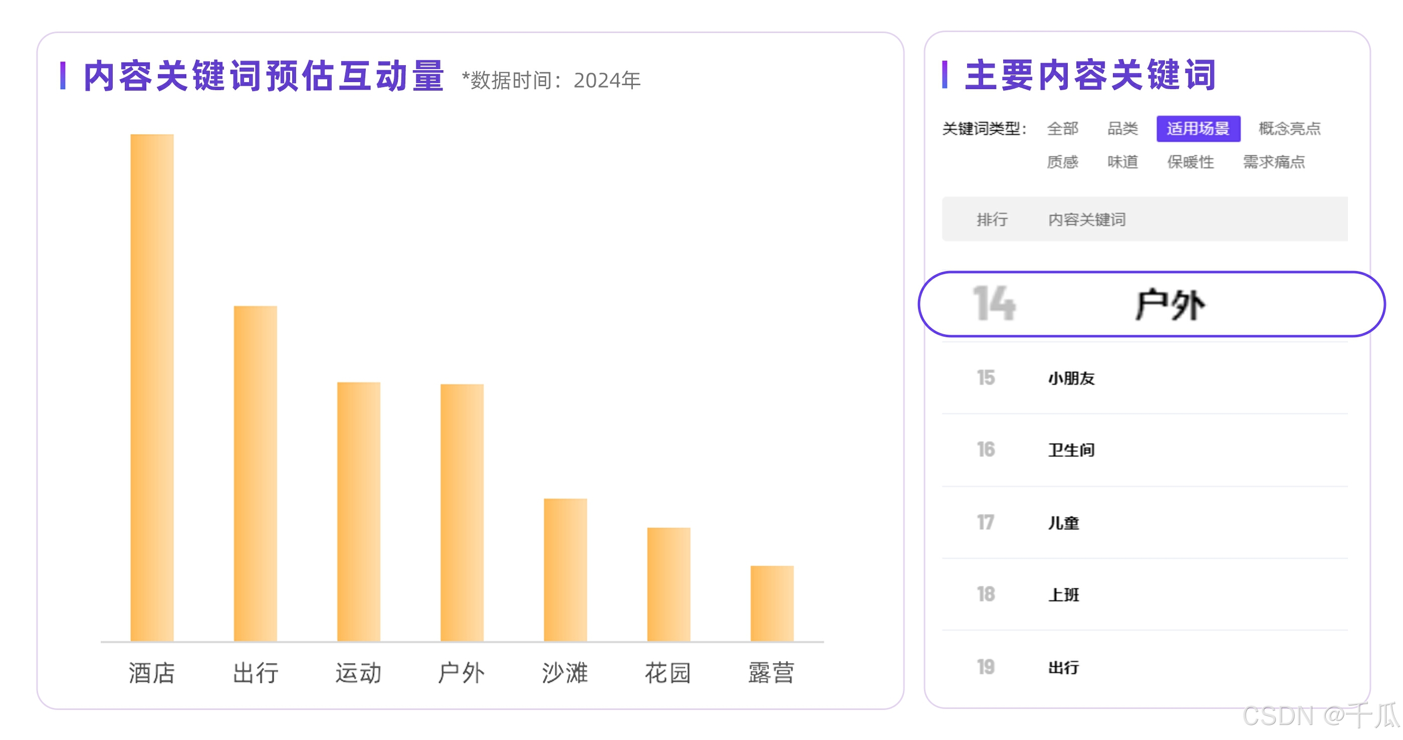
Task: Select the 保暖性 keyword filter
Action: [1190, 162]
